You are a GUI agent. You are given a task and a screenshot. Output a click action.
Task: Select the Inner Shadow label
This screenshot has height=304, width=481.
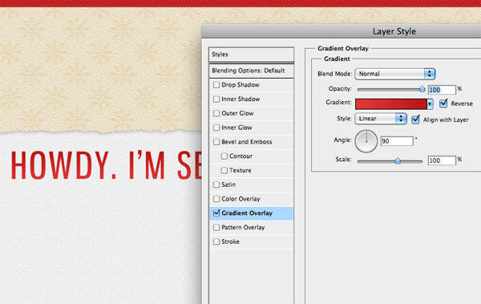click(x=240, y=99)
